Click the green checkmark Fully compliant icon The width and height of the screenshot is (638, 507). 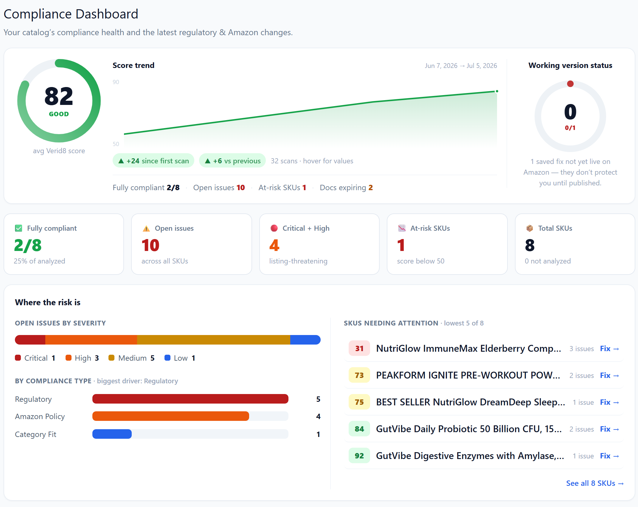pos(18,228)
